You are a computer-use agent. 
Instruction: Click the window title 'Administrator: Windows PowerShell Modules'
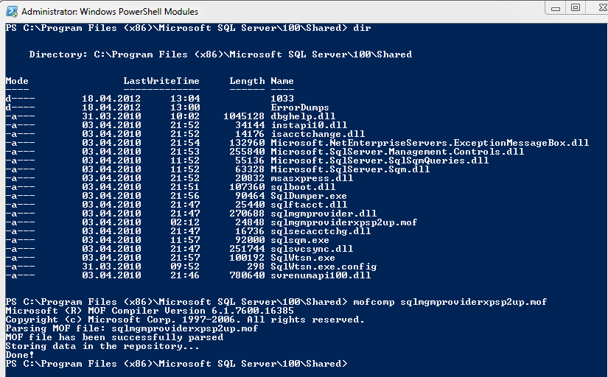point(110,12)
